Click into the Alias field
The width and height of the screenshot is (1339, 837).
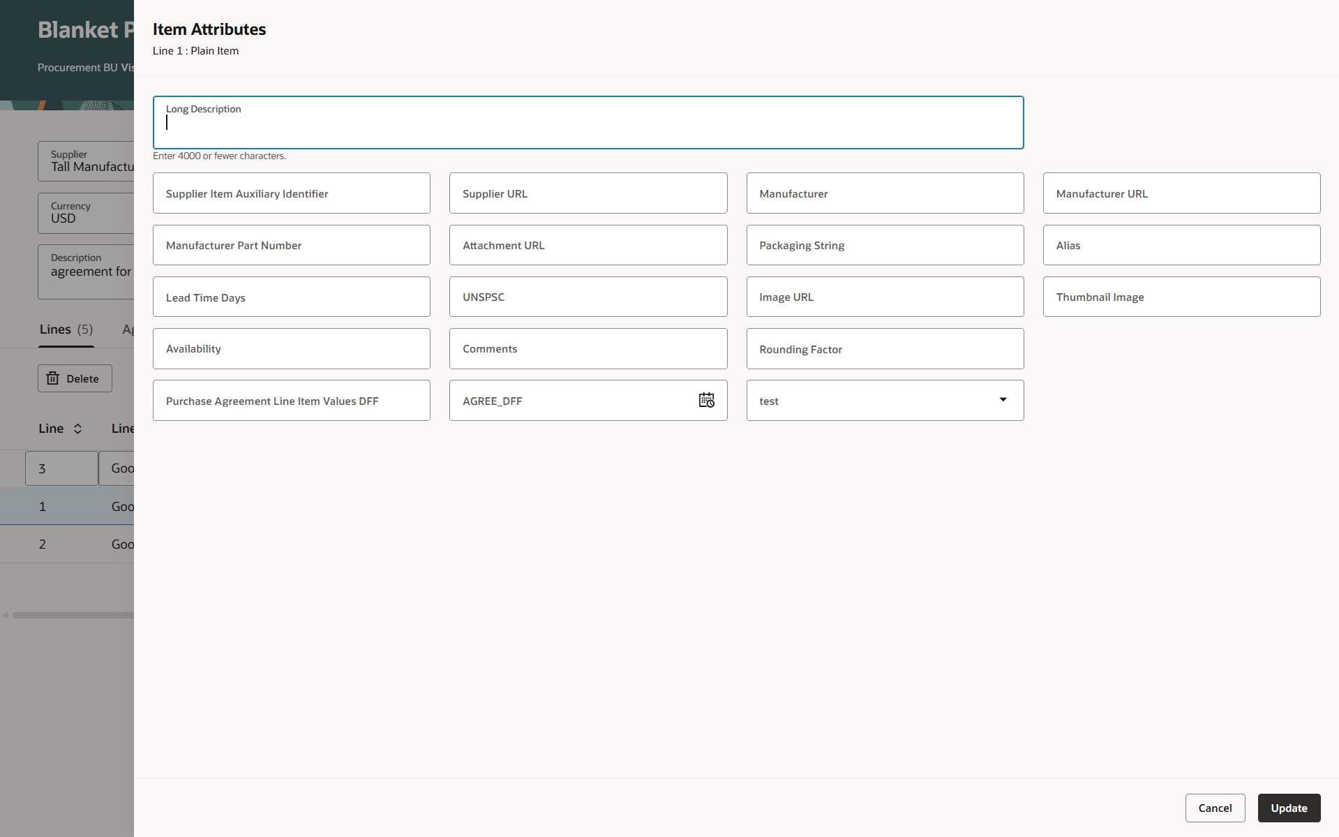click(x=1181, y=245)
